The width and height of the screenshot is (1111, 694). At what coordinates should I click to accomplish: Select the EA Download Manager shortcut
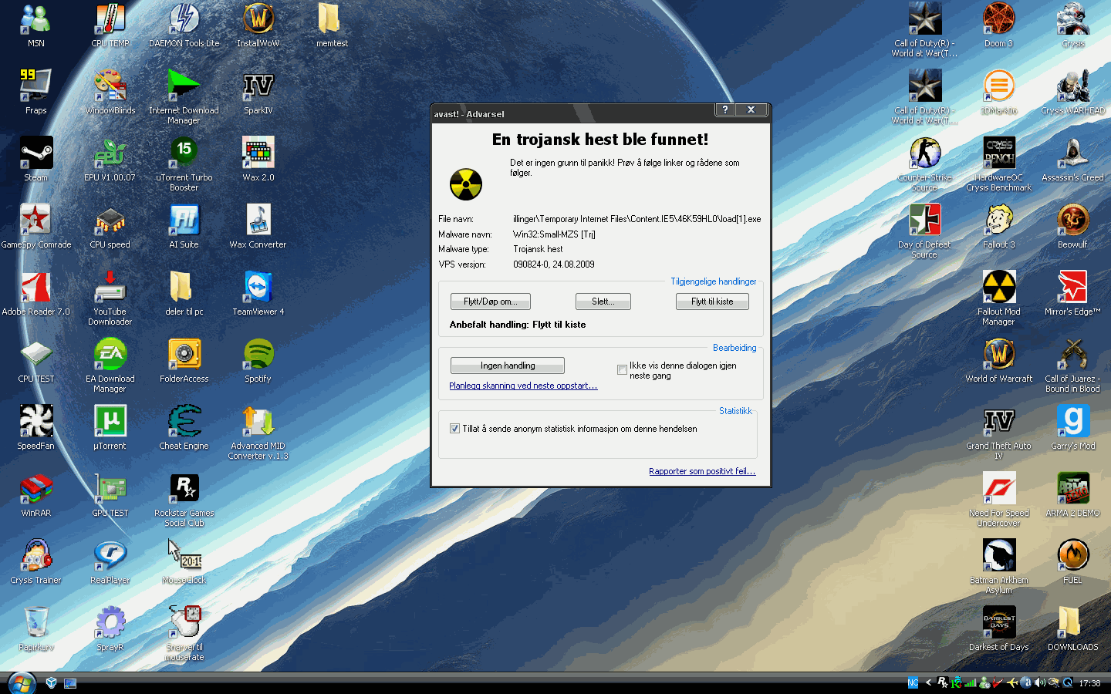pos(110,365)
